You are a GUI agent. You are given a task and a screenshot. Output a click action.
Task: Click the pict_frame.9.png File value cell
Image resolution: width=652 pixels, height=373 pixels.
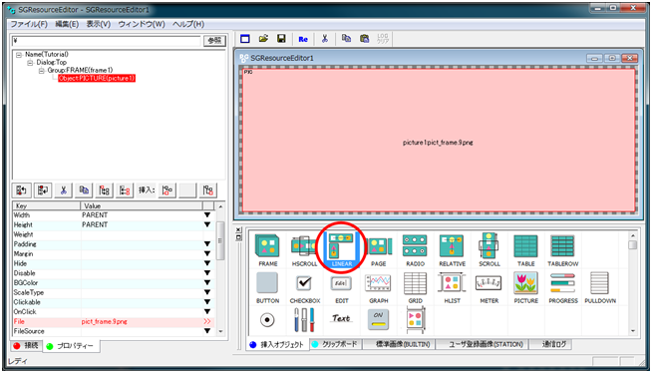(x=142, y=321)
